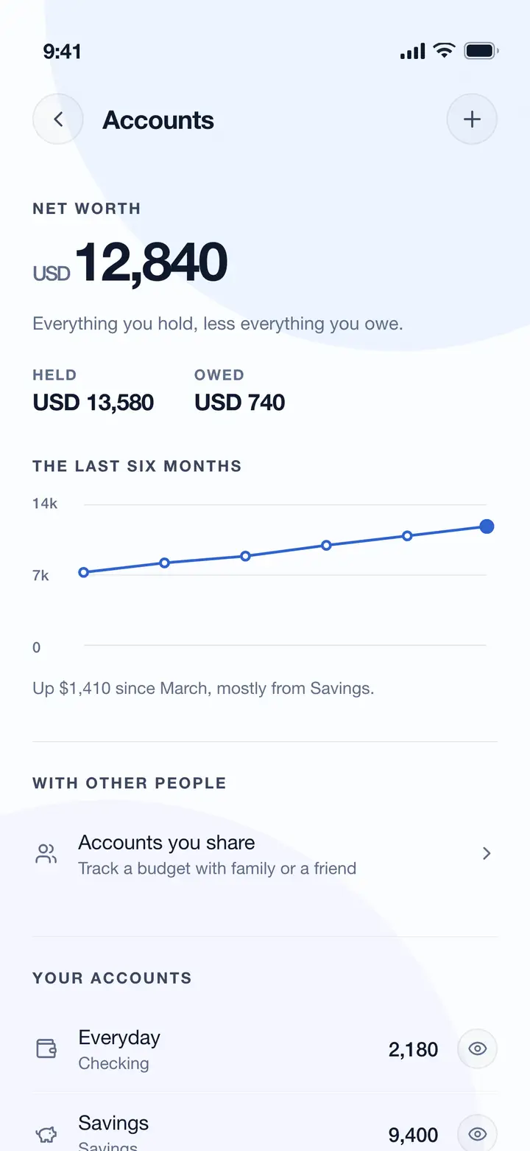
Task: Tap the Wi-Fi status icon
Action: coord(444,51)
